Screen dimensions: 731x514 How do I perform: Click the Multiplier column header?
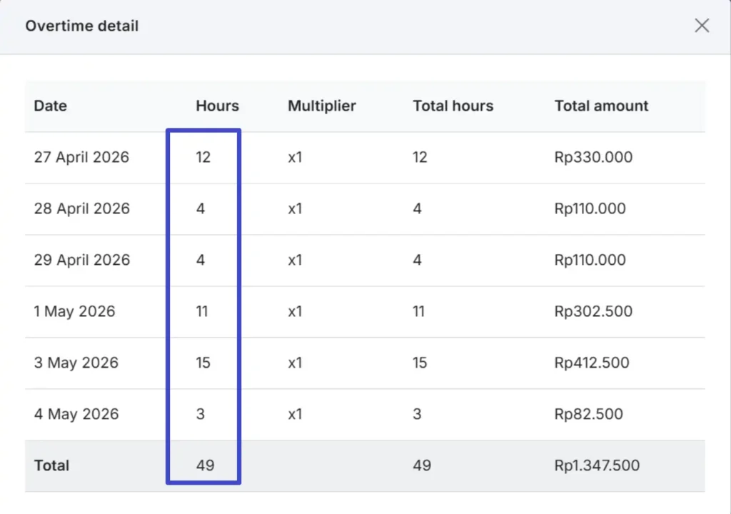322,106
